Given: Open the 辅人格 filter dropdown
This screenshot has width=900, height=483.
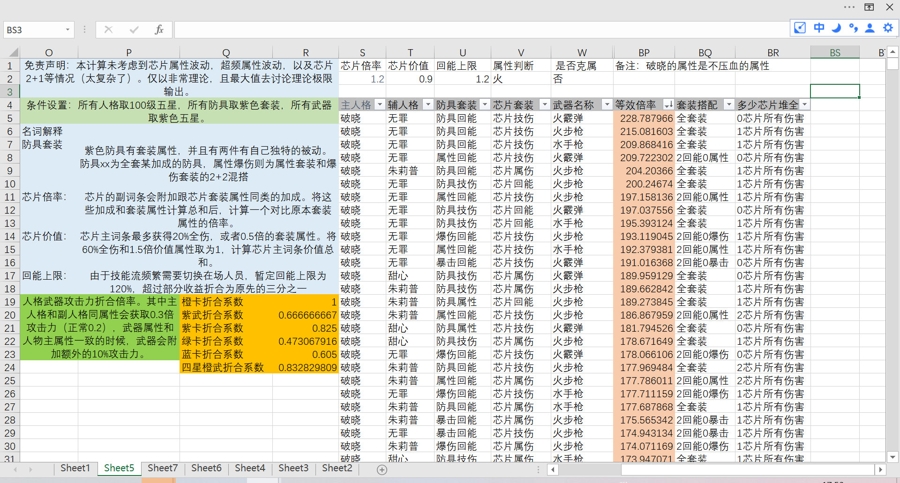Looking at the screenshot, I should (428, 104).
